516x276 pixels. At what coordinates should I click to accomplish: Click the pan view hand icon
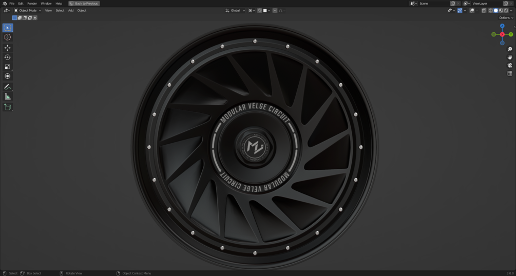pos(510,57)
